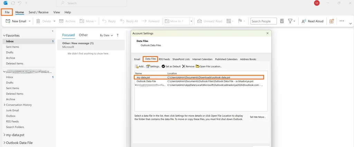354x147 pixels.
Task: Click Remove data file button
Action: pyautogui.click(x=188, y=66)
